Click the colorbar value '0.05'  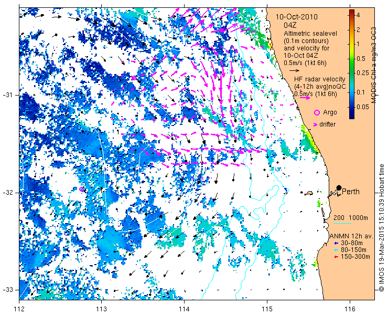click(362, 107)
